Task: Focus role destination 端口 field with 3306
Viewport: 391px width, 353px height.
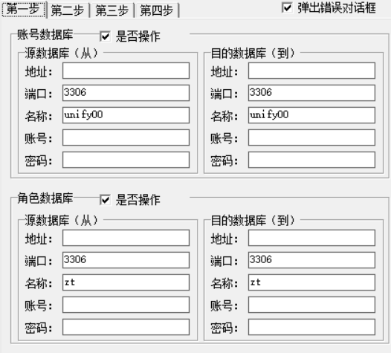Action: point(311,260)
